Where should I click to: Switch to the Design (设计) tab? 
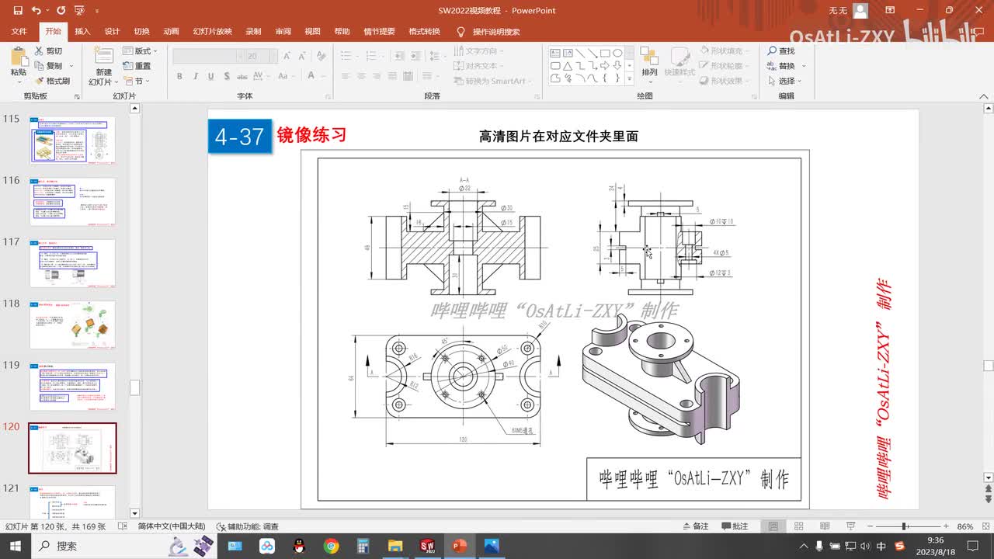(x=112, y=32)
